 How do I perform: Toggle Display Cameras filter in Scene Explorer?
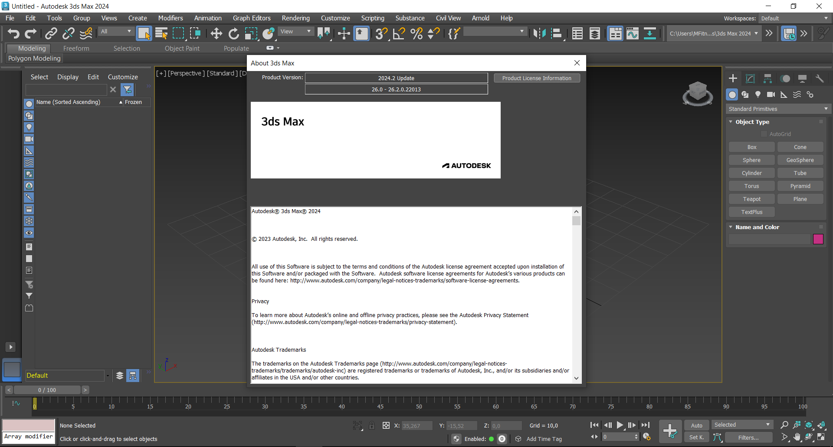point(29,139)
